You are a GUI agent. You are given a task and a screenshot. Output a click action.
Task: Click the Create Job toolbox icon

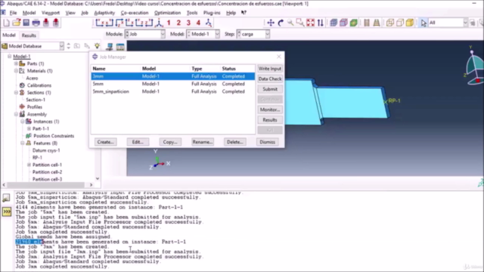(x=110, y=46)
